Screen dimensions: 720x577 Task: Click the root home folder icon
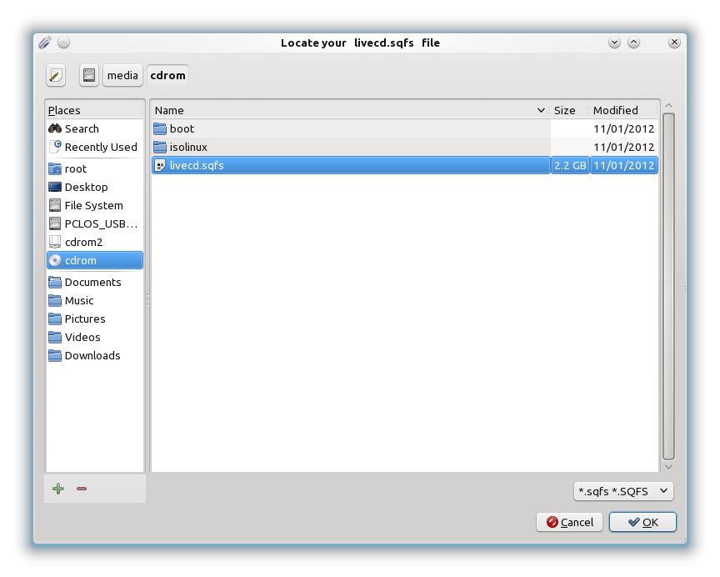pos(55,168)
